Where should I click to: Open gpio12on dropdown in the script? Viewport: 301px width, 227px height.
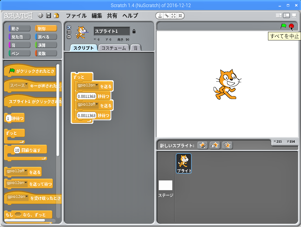tap(88, 85)
